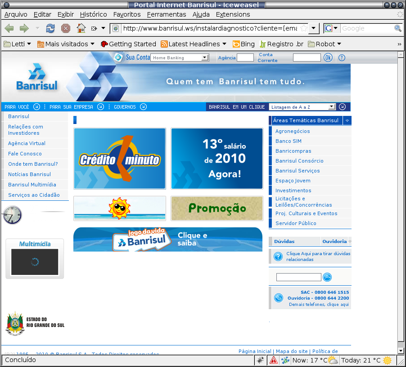Click the Banrisul logo
Image resolution: width=406 pixels, height=367 pixels.
pyautogui.click(x=36, y=77)
